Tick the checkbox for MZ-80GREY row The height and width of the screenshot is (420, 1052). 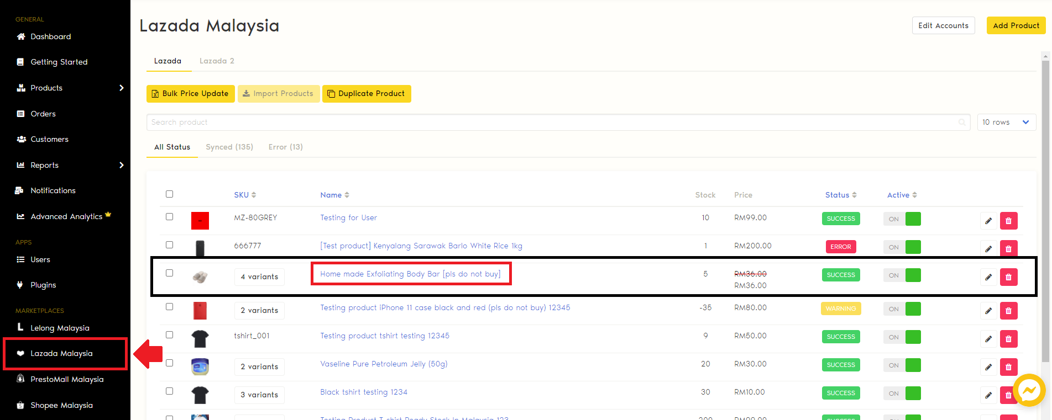coord(169,216)
